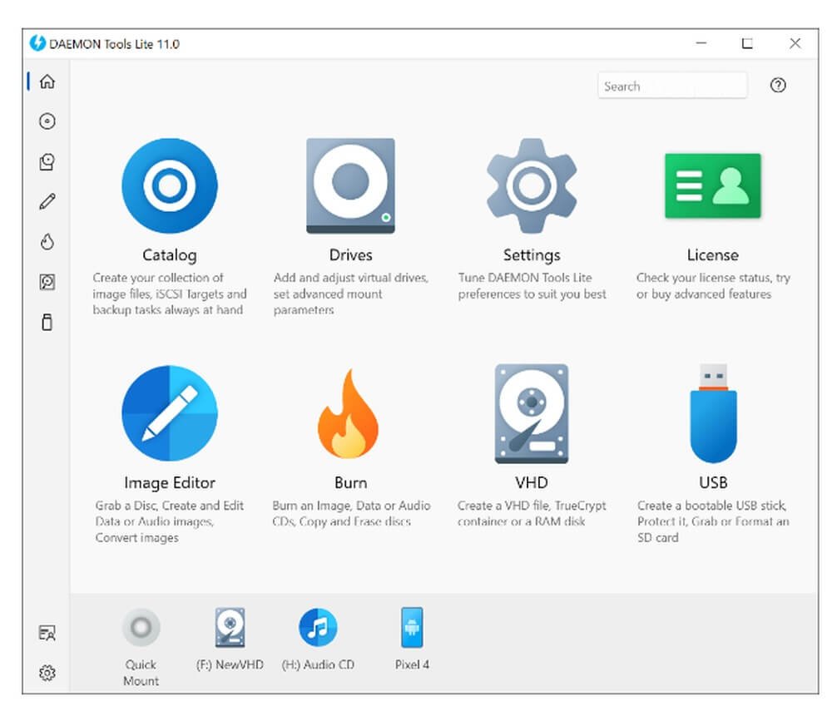Click "Create a VHD file, TrueCrypt" description
832x711 pixels.
tap(532, 514)
